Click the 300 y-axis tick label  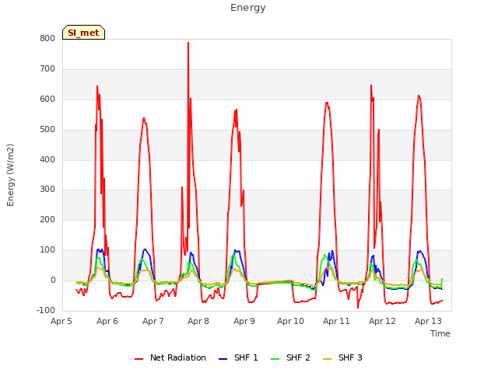point(47,190)
